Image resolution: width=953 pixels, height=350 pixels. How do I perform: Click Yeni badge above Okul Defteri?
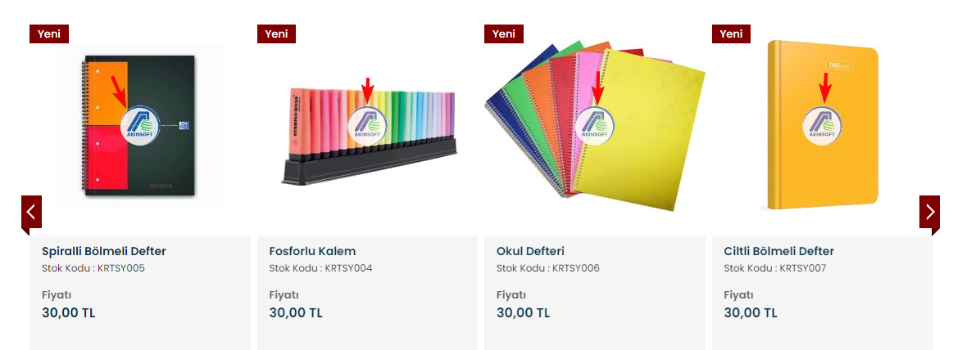pyautogui.click(x=504, y=34)
